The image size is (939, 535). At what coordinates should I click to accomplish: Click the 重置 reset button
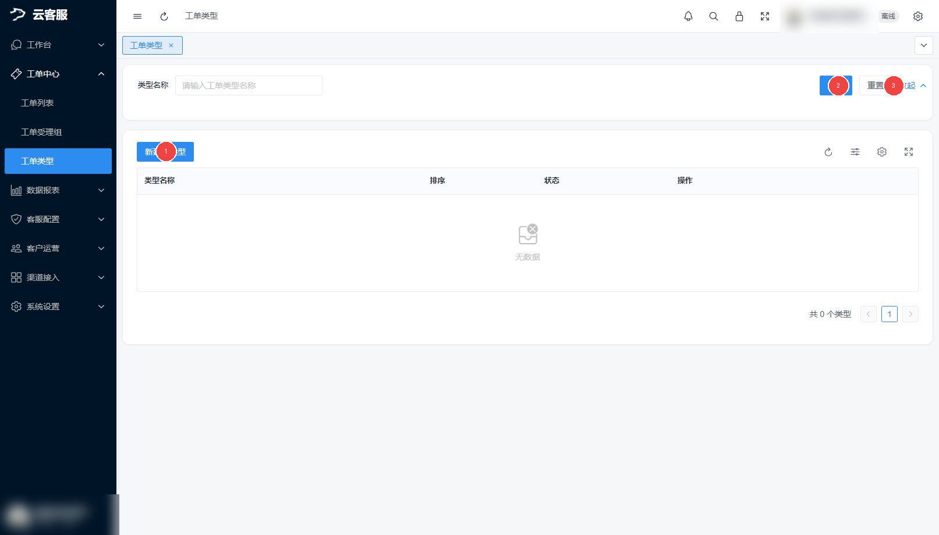click(875, 85)
